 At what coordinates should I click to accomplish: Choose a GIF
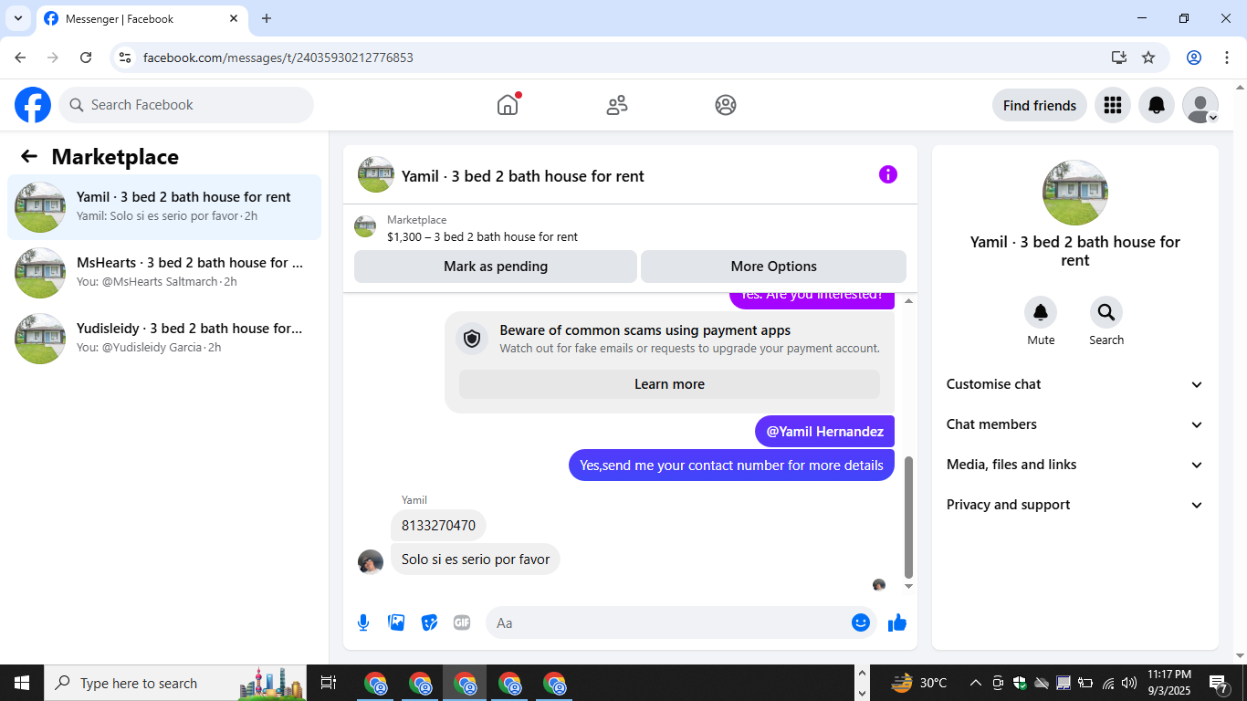(462, 623)
